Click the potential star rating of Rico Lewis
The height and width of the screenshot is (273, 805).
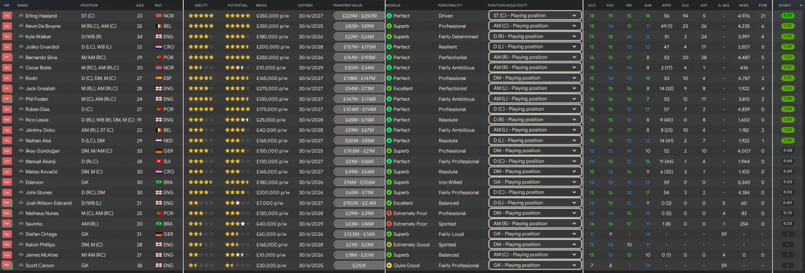tap(238, 120)
